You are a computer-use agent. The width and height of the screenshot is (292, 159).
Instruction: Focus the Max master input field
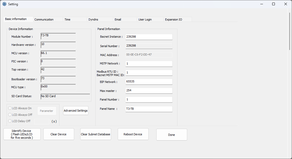point(149,91)
